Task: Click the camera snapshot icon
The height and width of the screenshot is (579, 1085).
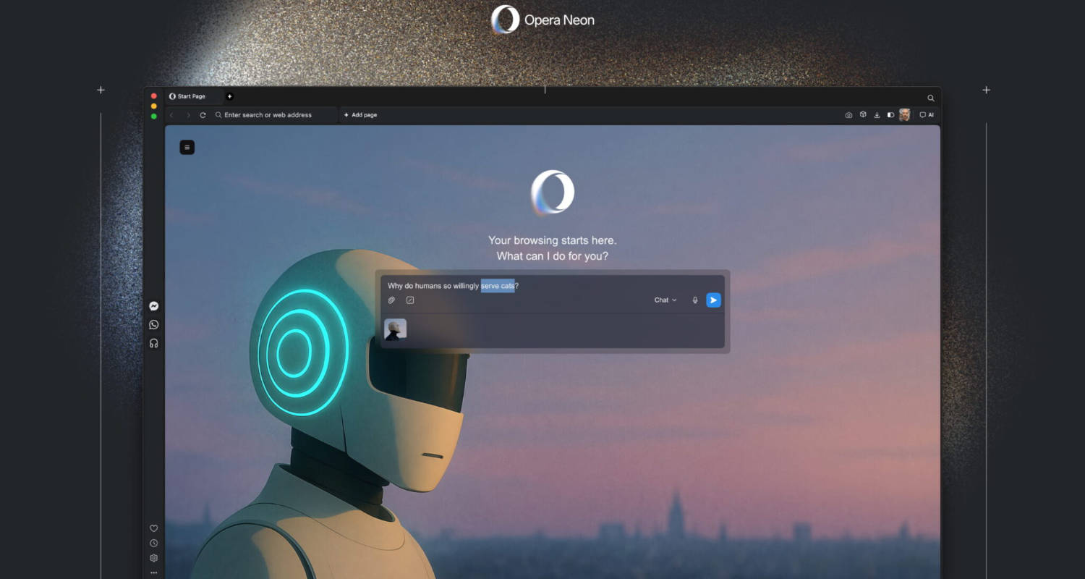Action: [848, 115]
